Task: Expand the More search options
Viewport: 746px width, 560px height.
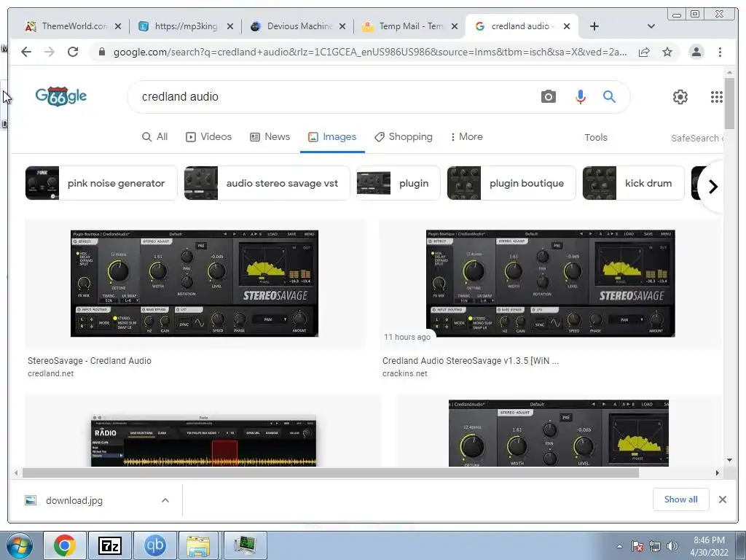Action: click(x=466, y=136)
